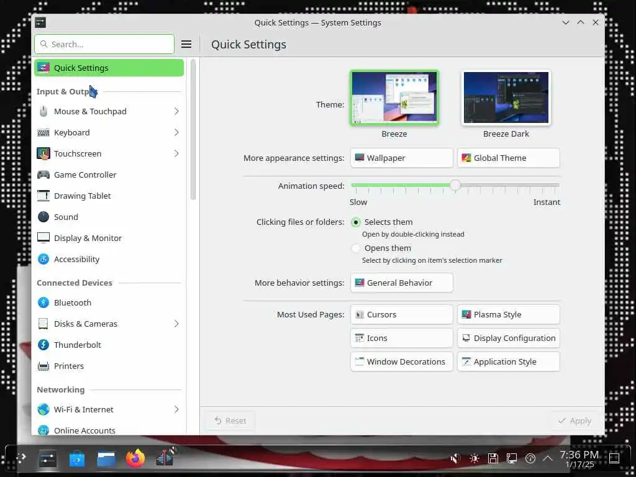Screen dimensions: 636x477
Task: Open the Global Theme button
Action: tap(509, 158)
